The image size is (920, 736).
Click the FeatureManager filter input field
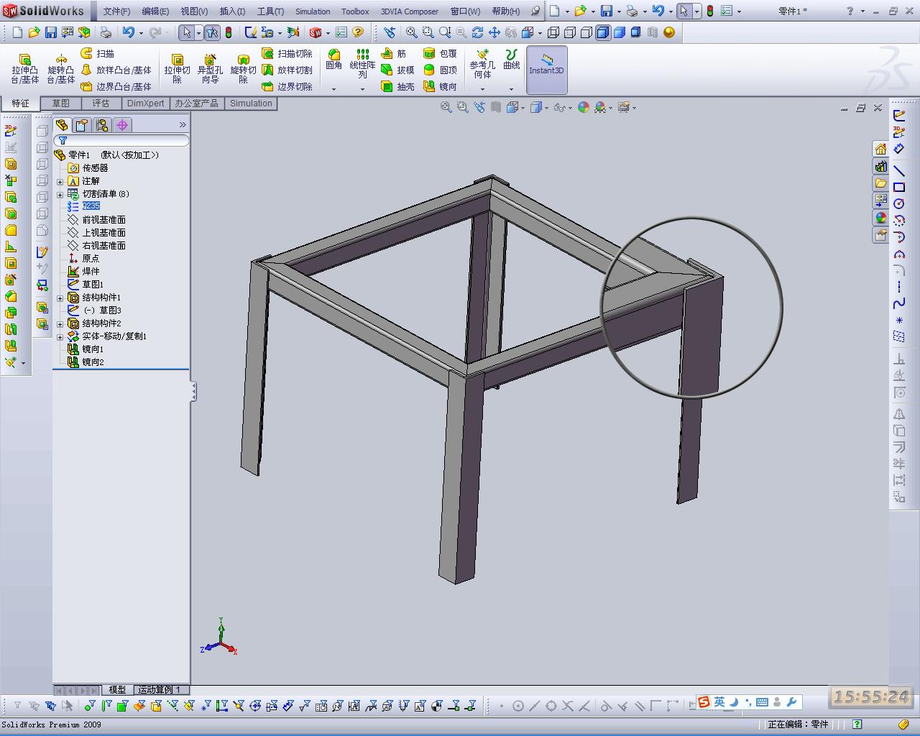coord(121,141)
